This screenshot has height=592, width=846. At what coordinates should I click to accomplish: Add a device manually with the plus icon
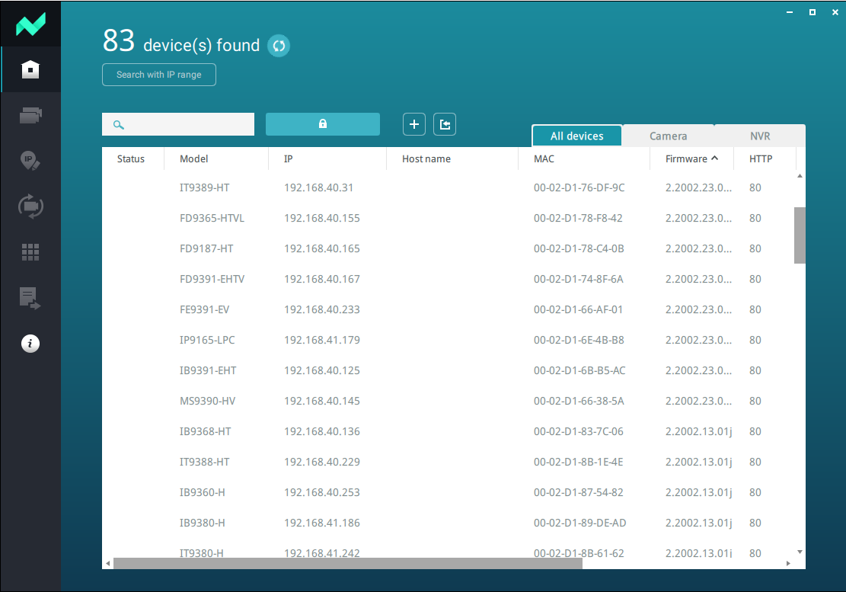pyautogui.click(x=414, y=123)
